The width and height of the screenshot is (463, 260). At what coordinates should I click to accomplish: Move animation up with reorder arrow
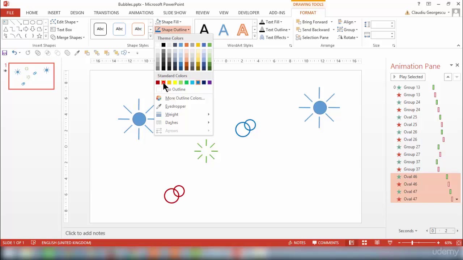point(448,77)
